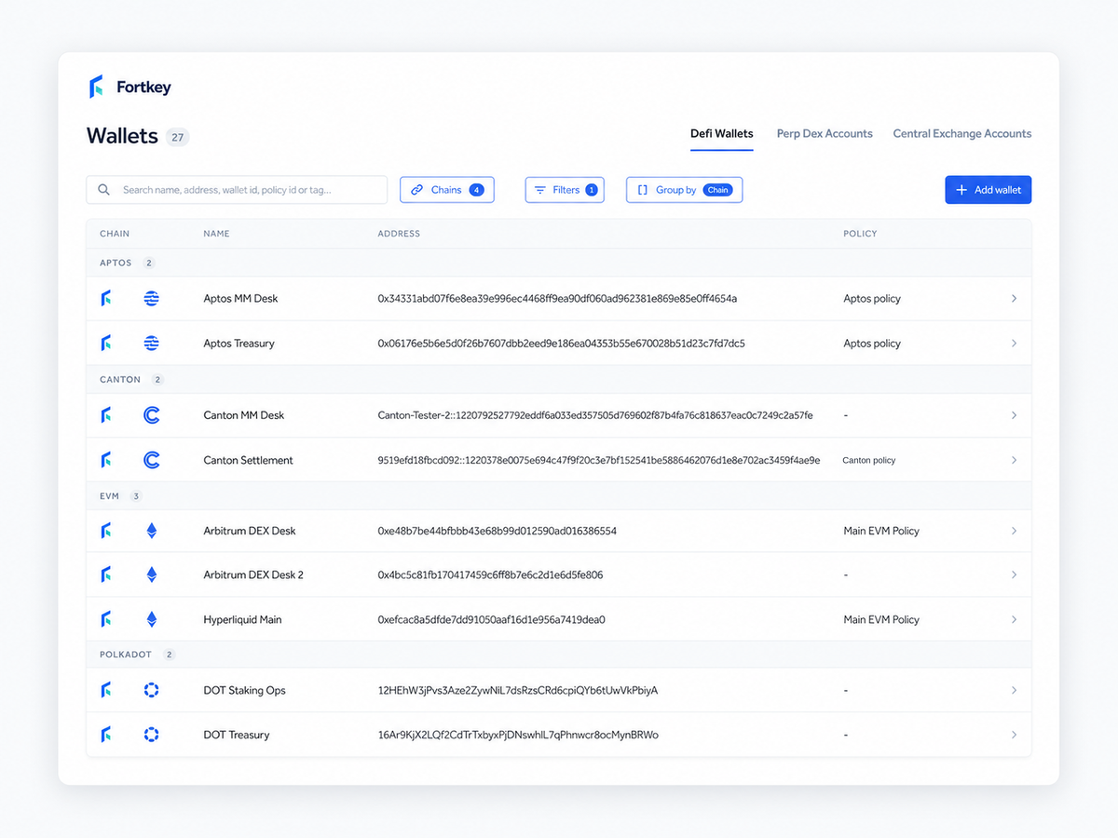Click the Arbitrum DEX Desk 2 wallet name
Image resolution: width=1118 pixels, height=838 pixels.
[x=253, y=575]
